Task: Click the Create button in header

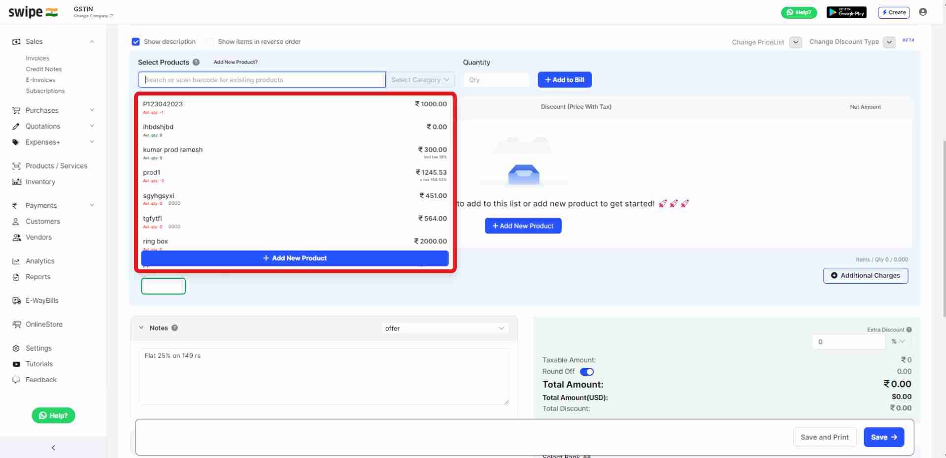Action: (x=894, y=12)
